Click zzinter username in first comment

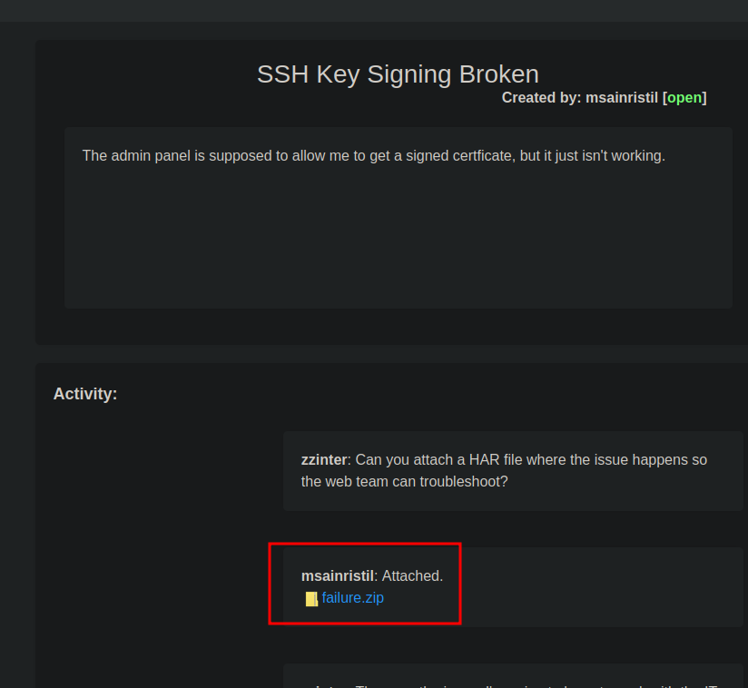point(324,459)
